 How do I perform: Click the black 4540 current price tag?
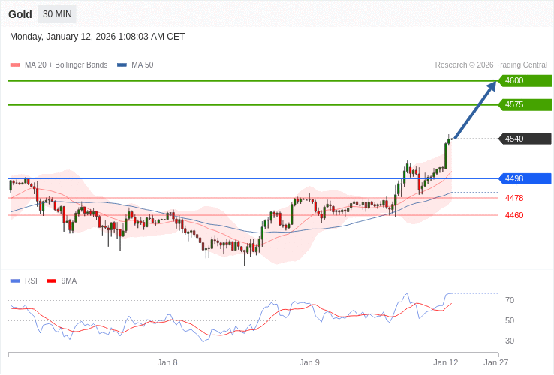[525, 139]
